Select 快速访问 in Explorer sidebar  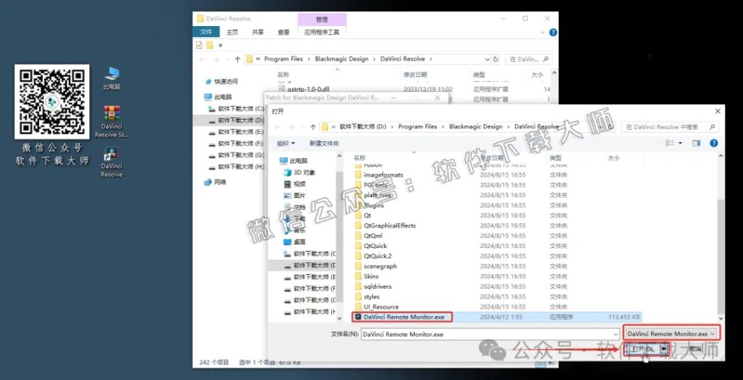coord(222,81)
